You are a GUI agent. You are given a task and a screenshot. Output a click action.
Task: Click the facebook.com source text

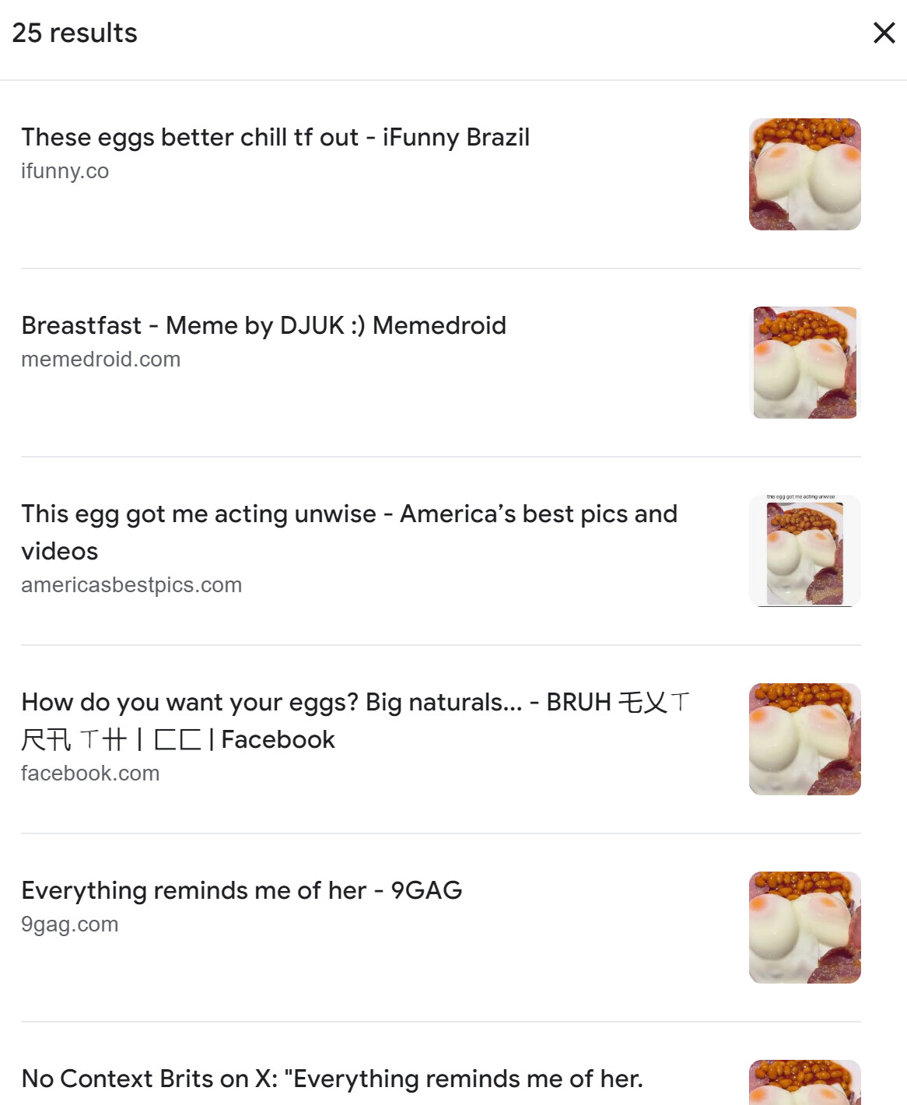click(90, 773)
